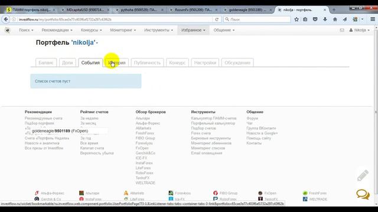Open За неделю rating link
This screenshot has width=378, height=212.
(89, 118)
